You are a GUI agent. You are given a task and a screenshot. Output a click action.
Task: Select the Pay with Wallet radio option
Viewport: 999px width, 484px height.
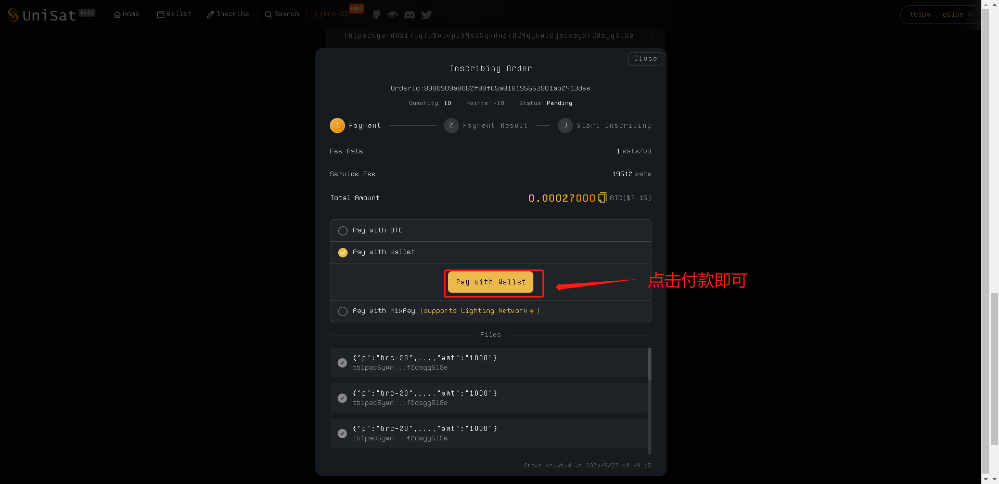coord(343,253)
